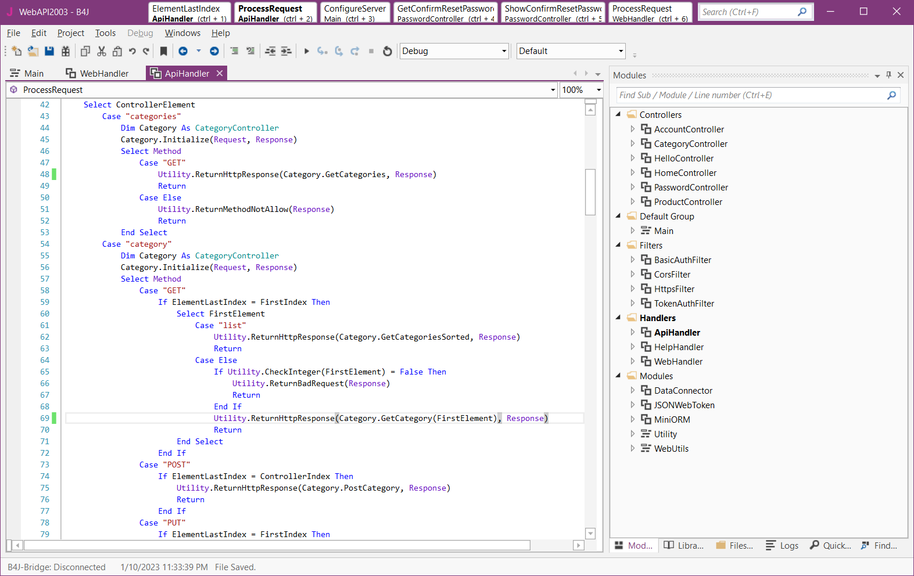Open the ProcessRequest sub selector dropdown
The image size is (914, 576).
[x=553, y=90]
